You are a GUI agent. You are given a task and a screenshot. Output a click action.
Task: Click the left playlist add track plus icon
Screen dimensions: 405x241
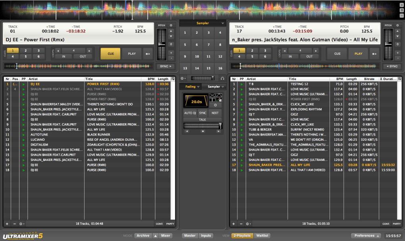[x=7, y=224]
